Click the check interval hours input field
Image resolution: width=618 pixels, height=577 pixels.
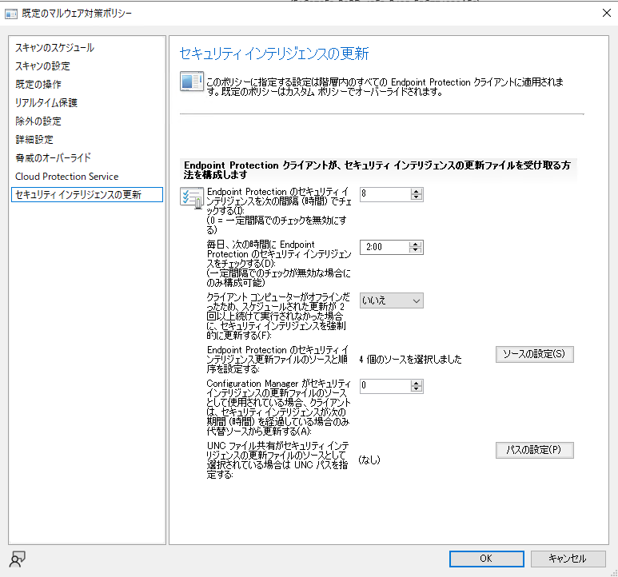click(384, 194)
